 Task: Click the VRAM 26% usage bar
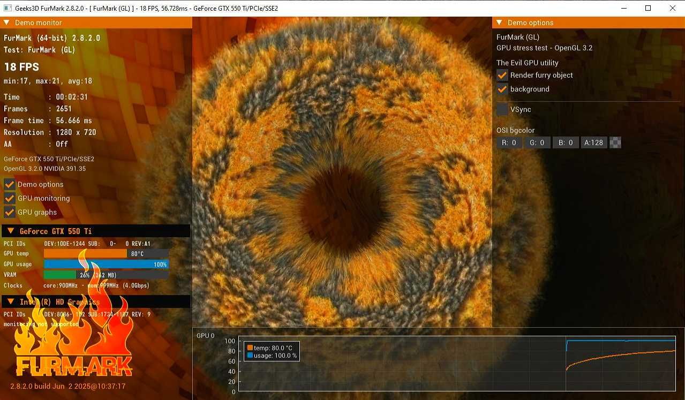tap(106, 275)
